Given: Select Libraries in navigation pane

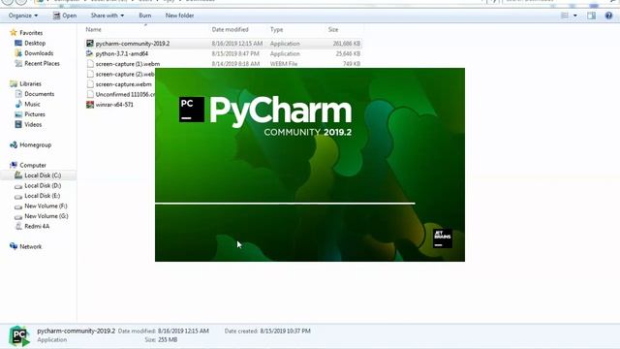Looking at the screenshot, I should pos(30,84).
